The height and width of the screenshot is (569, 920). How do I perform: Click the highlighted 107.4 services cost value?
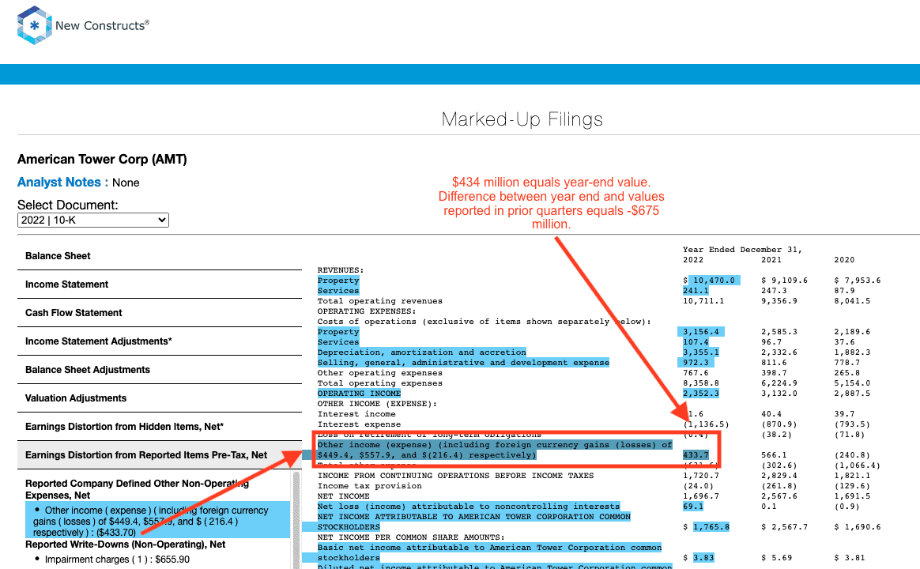click(696, 342)
